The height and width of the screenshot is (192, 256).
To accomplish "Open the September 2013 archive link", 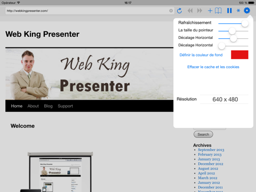I will coord(211,150).
